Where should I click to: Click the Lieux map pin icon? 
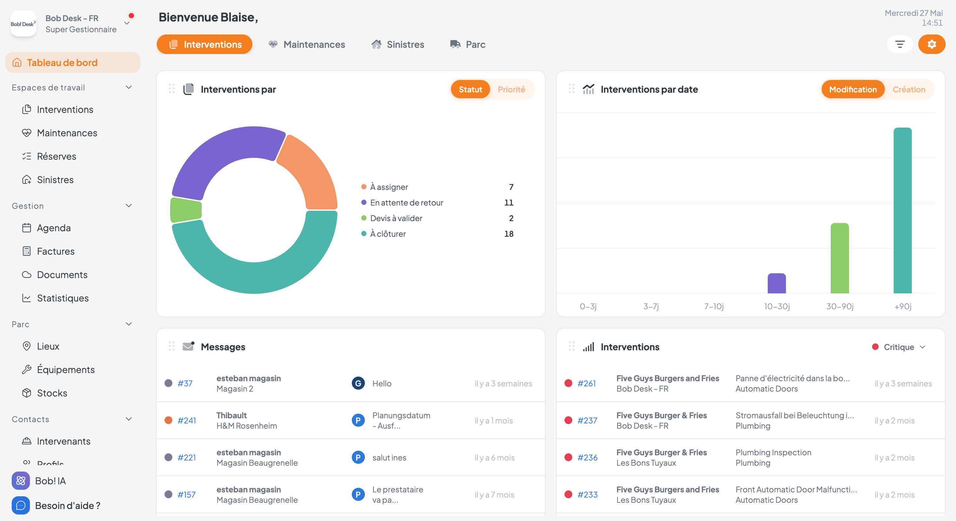(x=27, y=346)
